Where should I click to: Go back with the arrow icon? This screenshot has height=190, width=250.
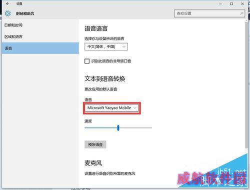(7, 3)
